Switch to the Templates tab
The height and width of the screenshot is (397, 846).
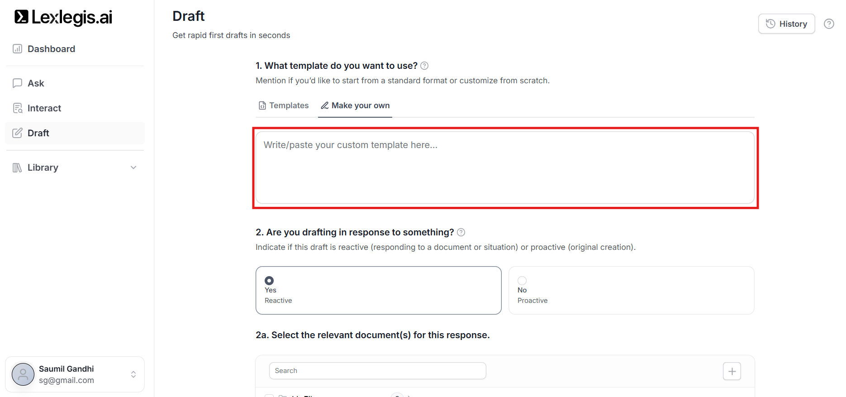point(284,105)
